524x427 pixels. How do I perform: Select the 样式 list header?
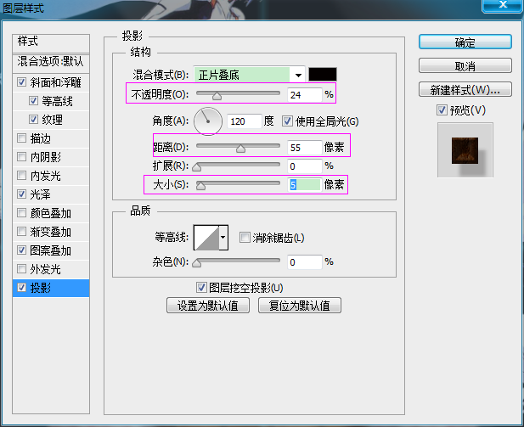point(51,43)
